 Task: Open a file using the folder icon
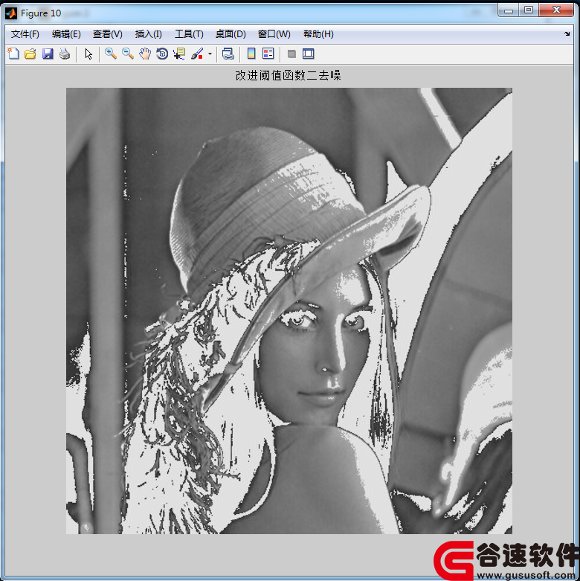coord(30,54)
